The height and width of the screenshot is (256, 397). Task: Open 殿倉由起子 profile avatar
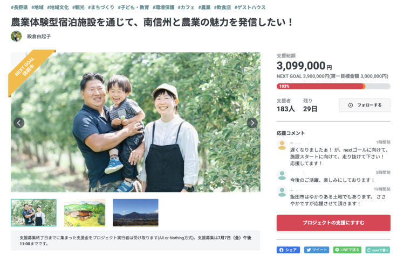click(x=16, y=37)
